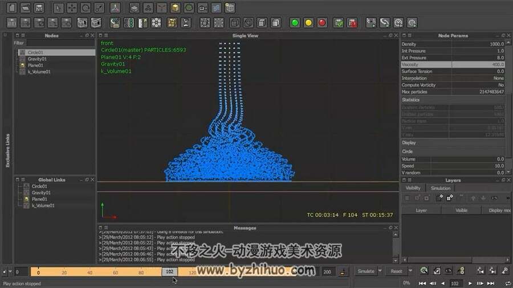Click the New project icon
The image size is (513, 288).
click(x=12, y=7)
